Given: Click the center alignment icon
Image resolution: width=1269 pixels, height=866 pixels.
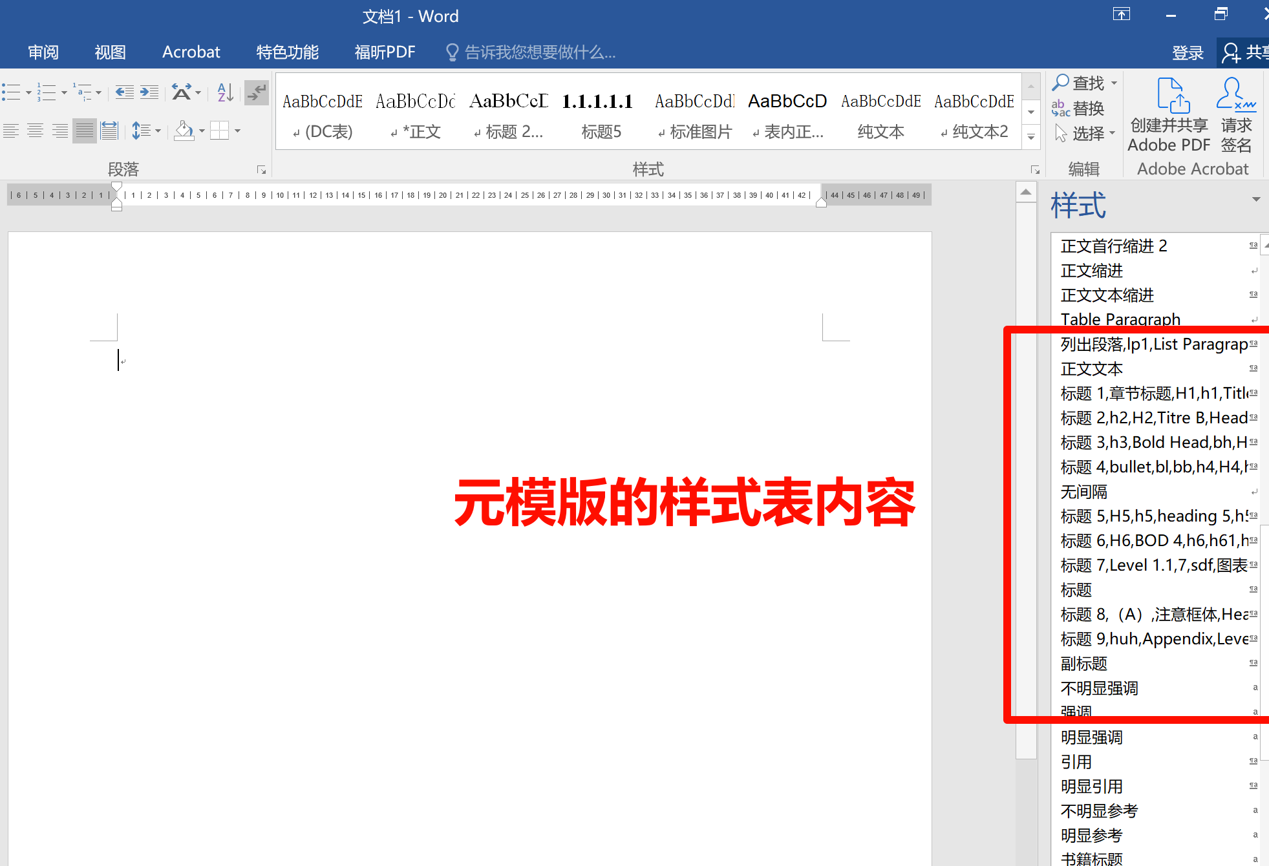Looking at the screenshot, I should coord(36,131).
